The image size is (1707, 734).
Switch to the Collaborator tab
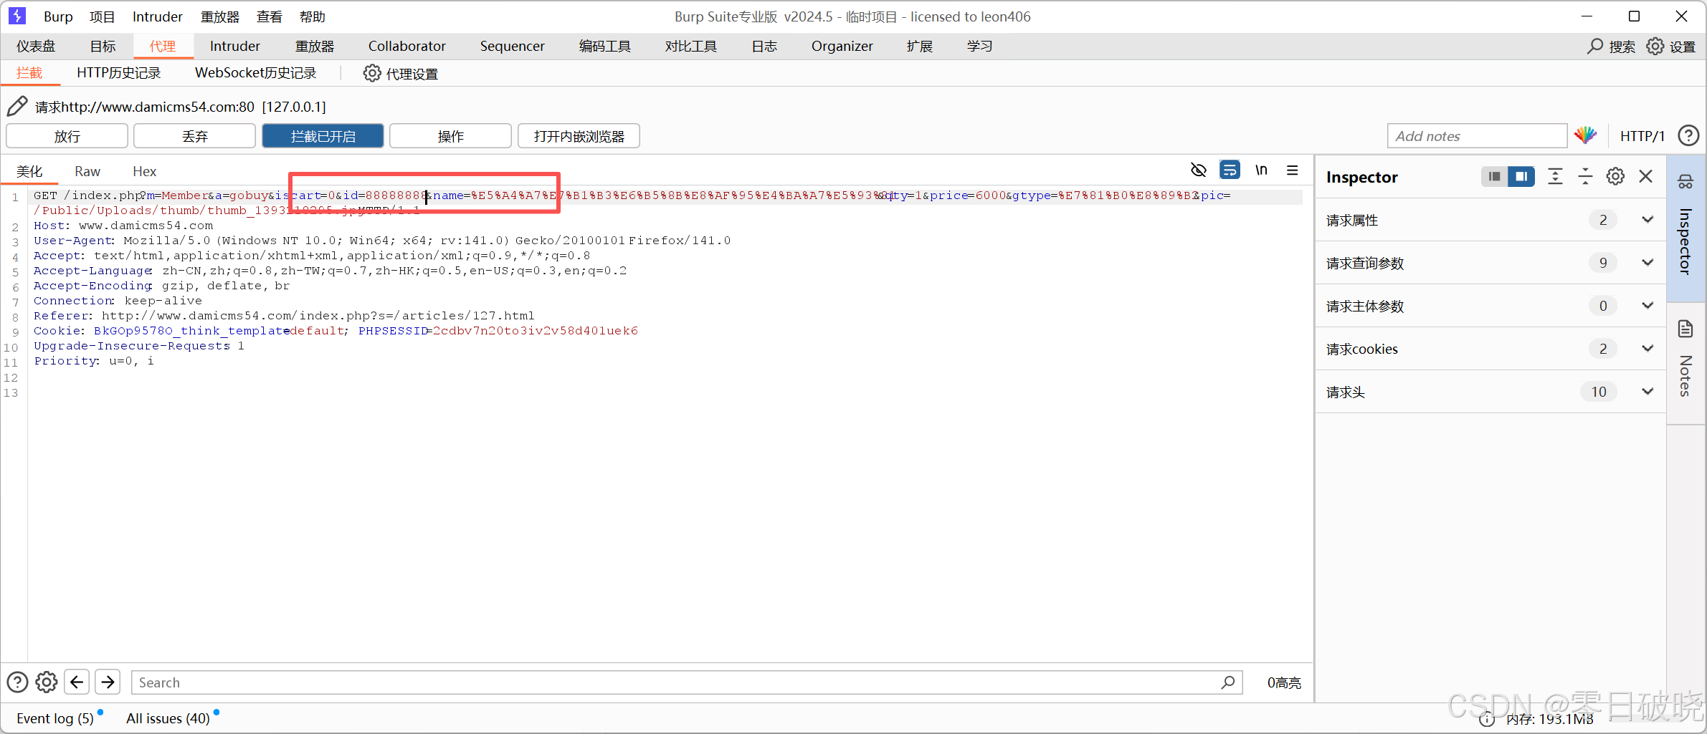406,47
